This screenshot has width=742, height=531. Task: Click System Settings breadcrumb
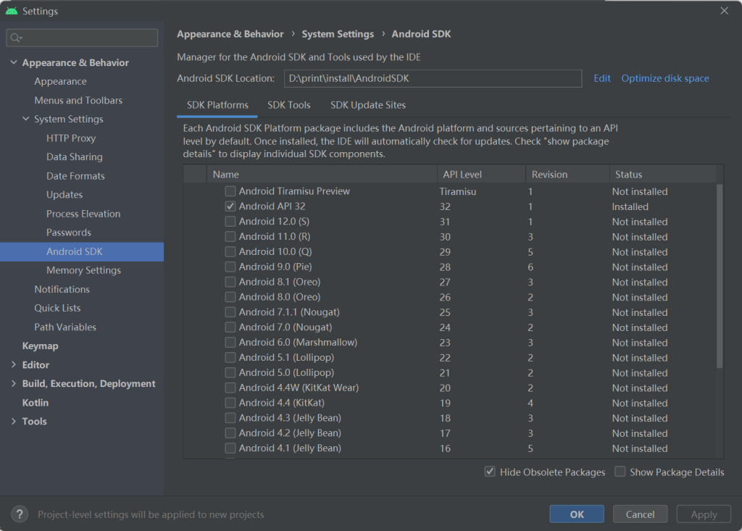click(x=338, y=34)
